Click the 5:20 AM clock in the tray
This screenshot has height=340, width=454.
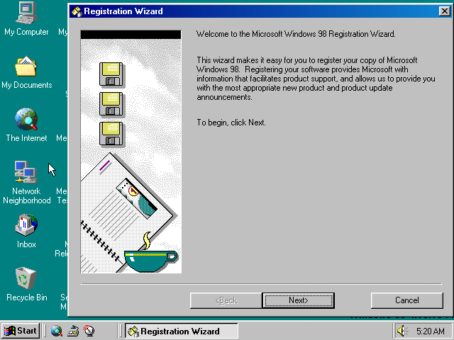pyautogui.click(x=431, y=331)
